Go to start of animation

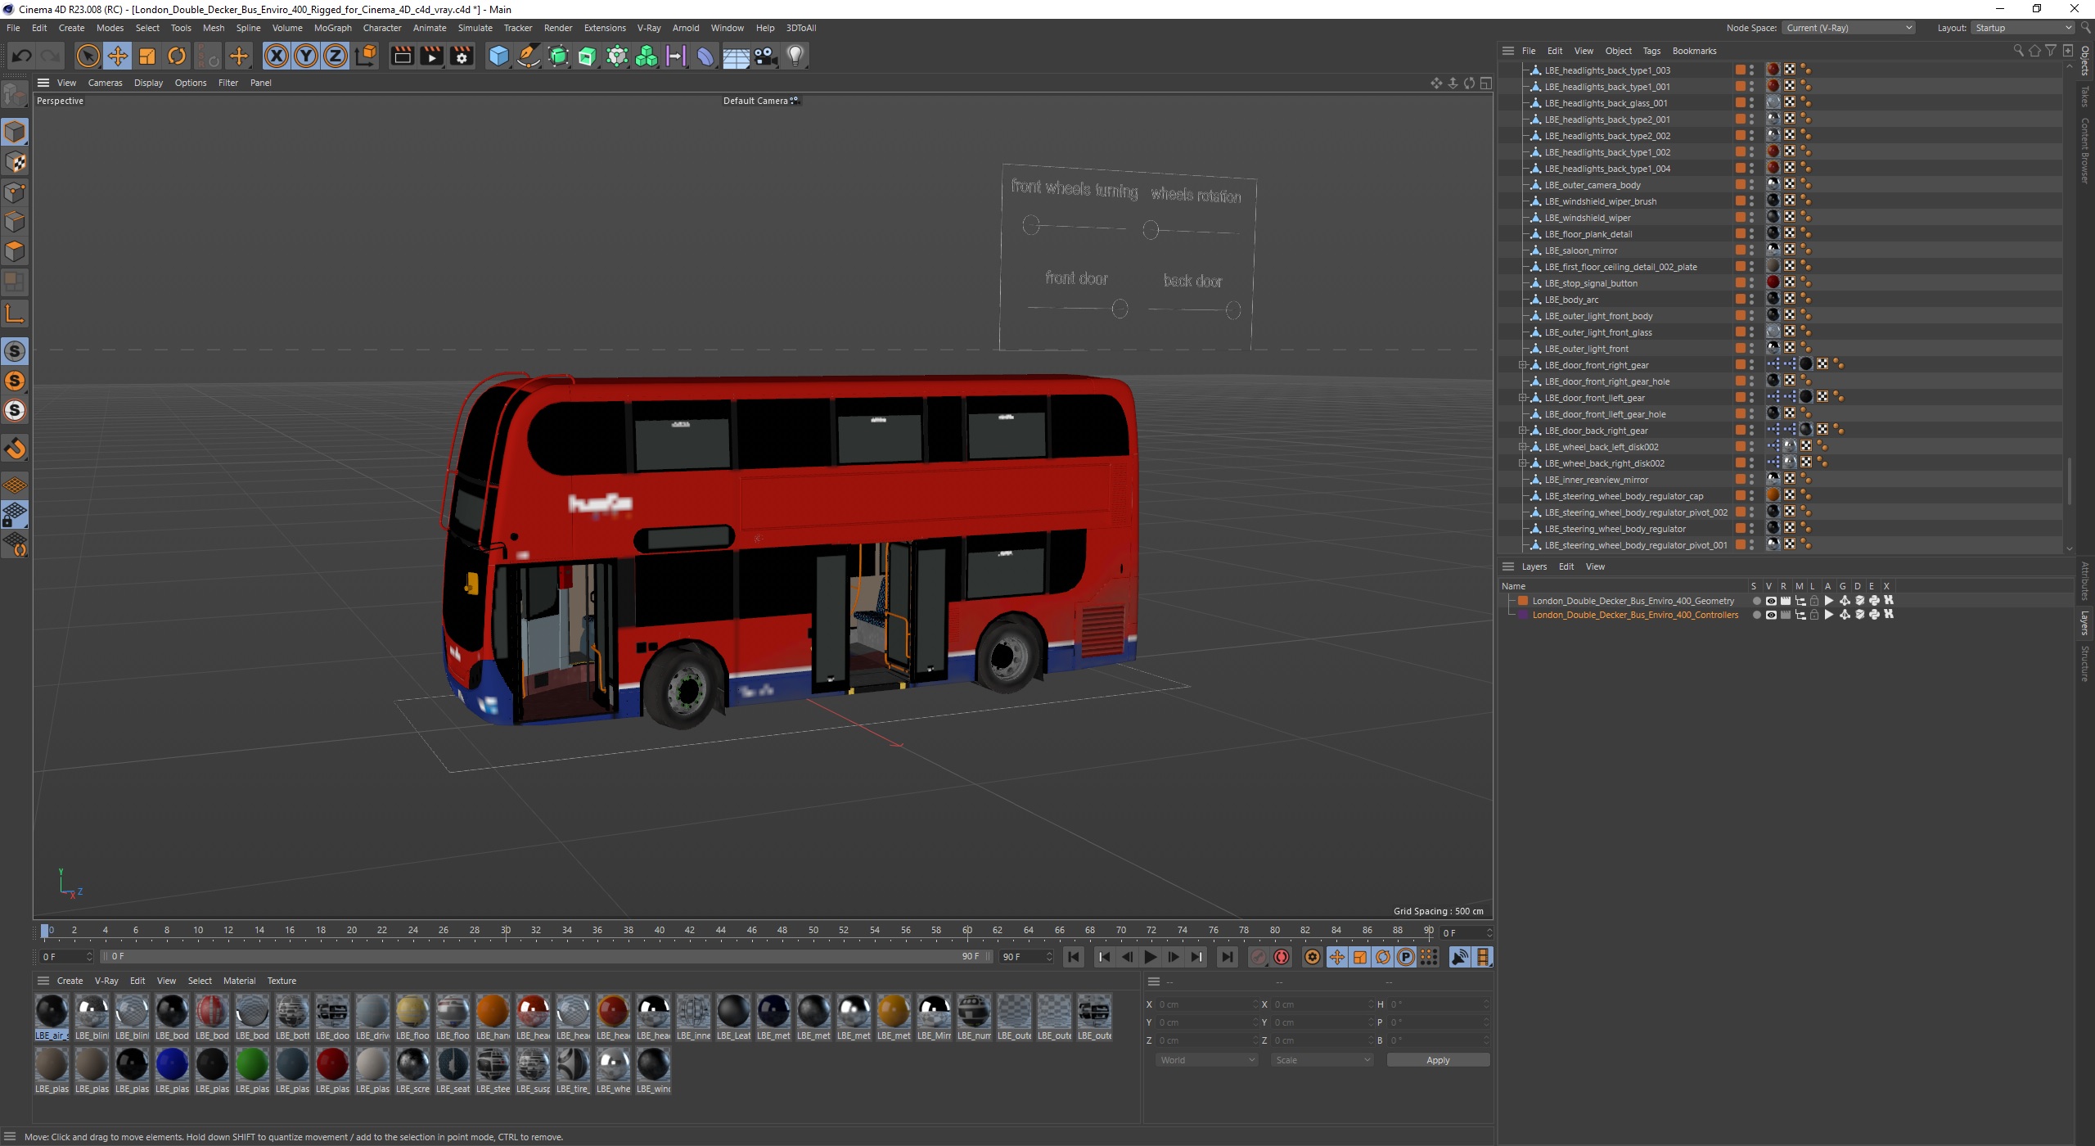pos(1074,957)
